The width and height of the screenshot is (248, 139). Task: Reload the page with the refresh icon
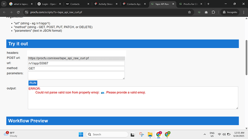click(x=18, y=12)
